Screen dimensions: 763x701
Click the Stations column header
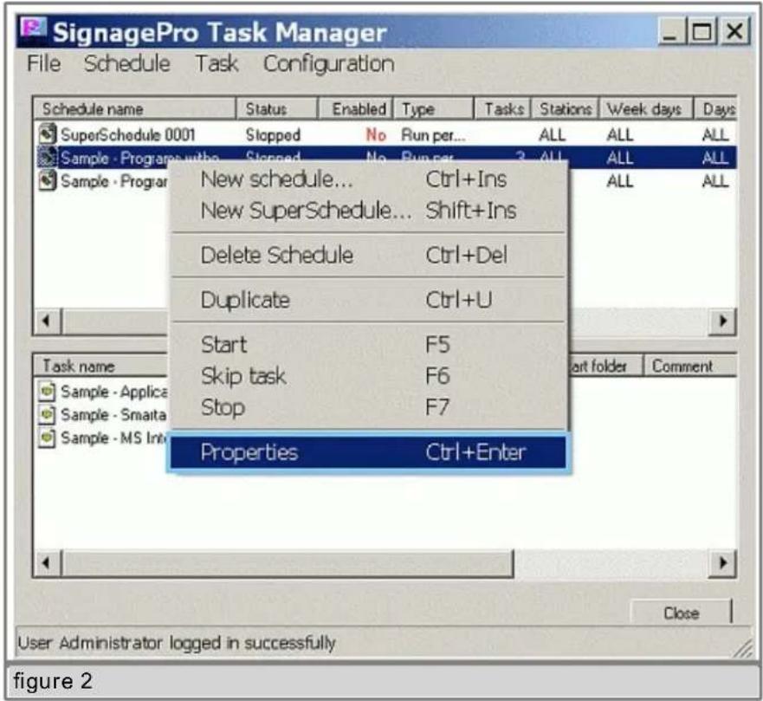point(565,108)
